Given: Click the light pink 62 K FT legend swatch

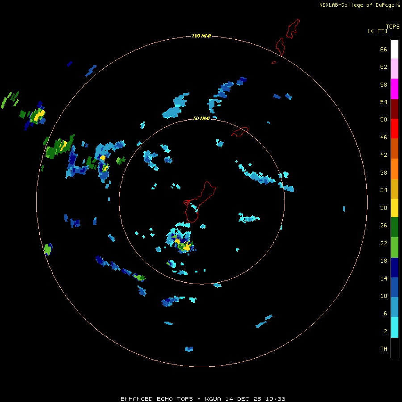Looking at the screenshot, I should pos(394,69).
